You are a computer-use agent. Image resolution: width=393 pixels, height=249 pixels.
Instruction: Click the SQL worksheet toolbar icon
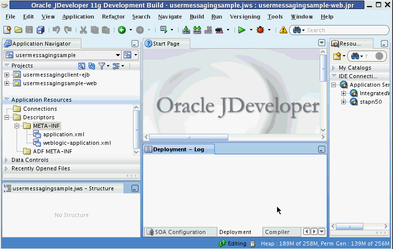pyautogui.click(x=164, y=30)
